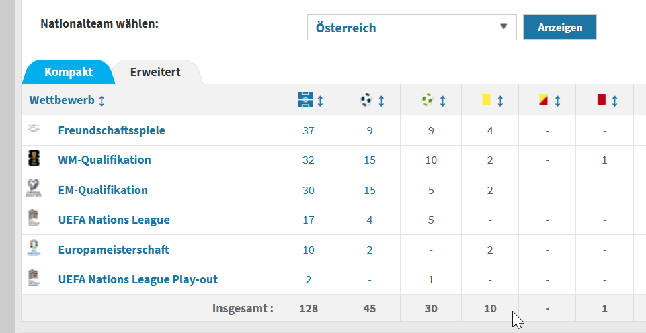Sort by assists green ball icon
Screen dimensions: 646x333
click(428, 100)
